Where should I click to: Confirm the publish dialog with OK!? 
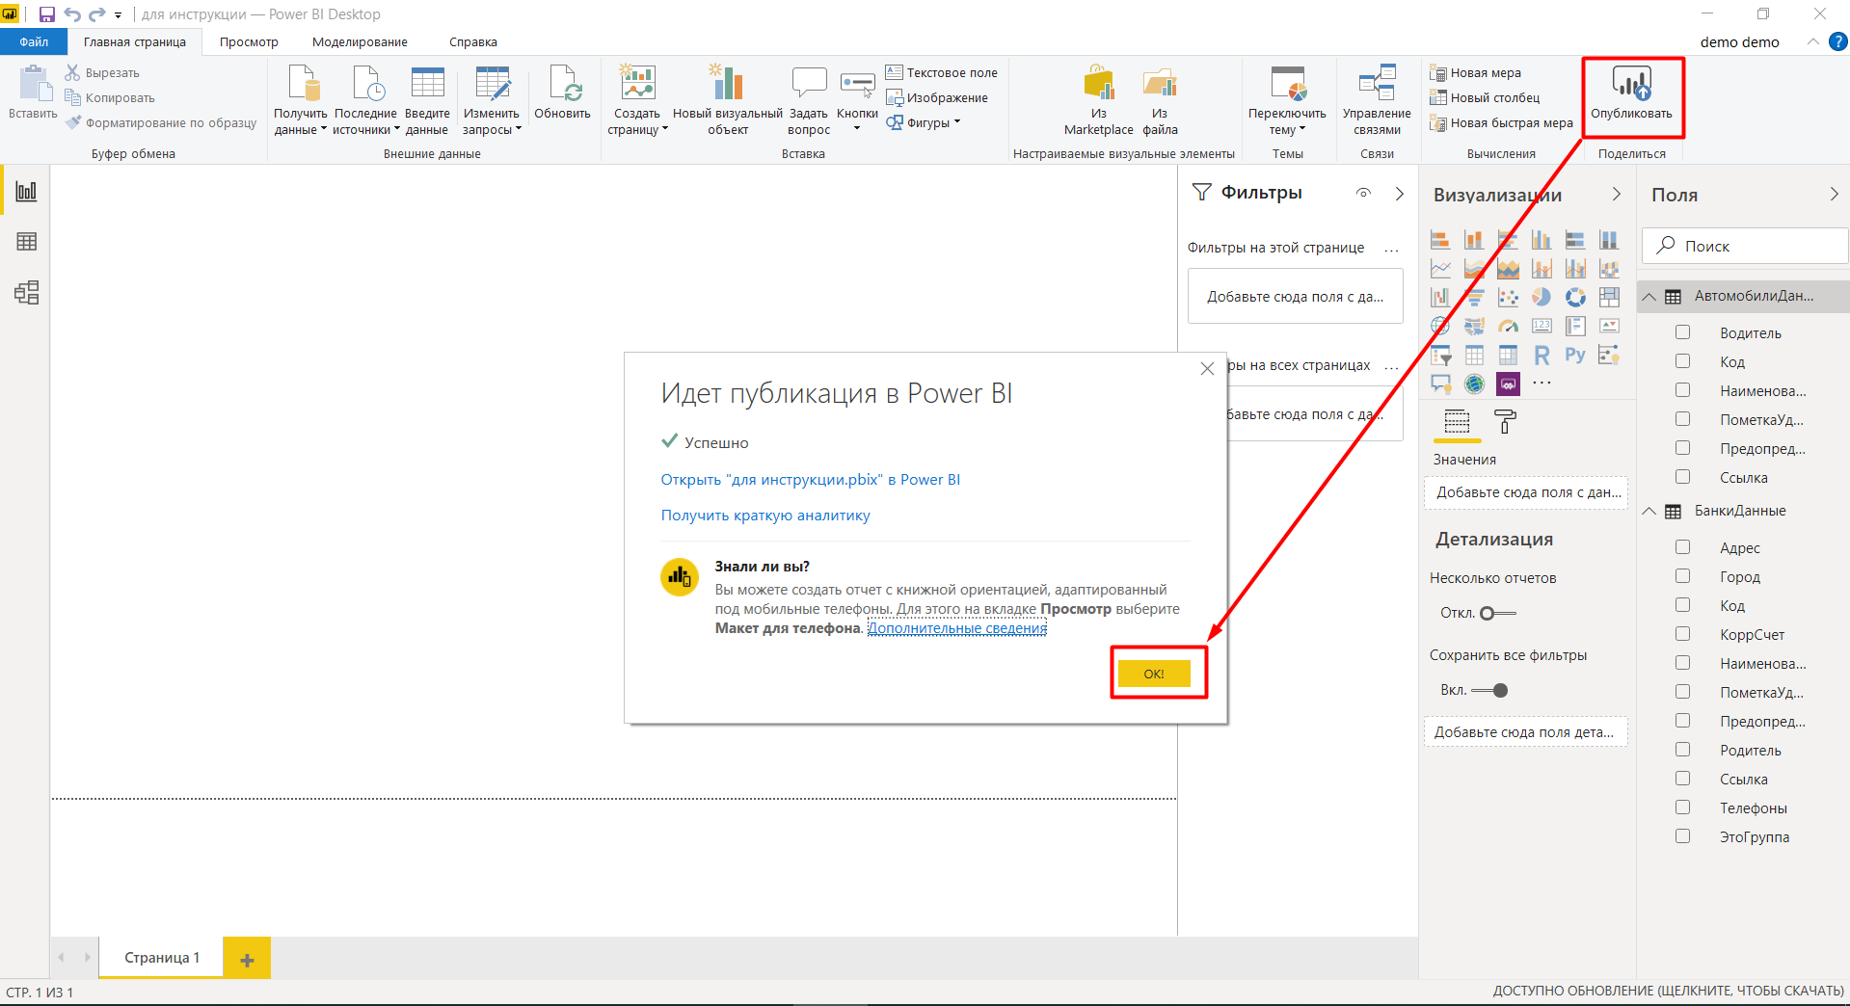coord(1154,674)
